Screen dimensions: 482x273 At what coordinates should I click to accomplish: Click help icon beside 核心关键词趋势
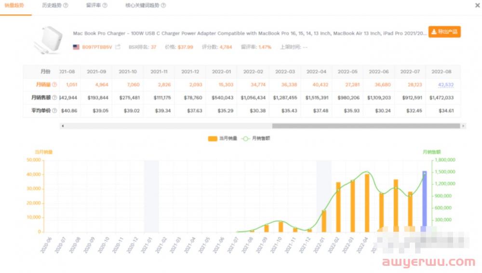[163, 6]
